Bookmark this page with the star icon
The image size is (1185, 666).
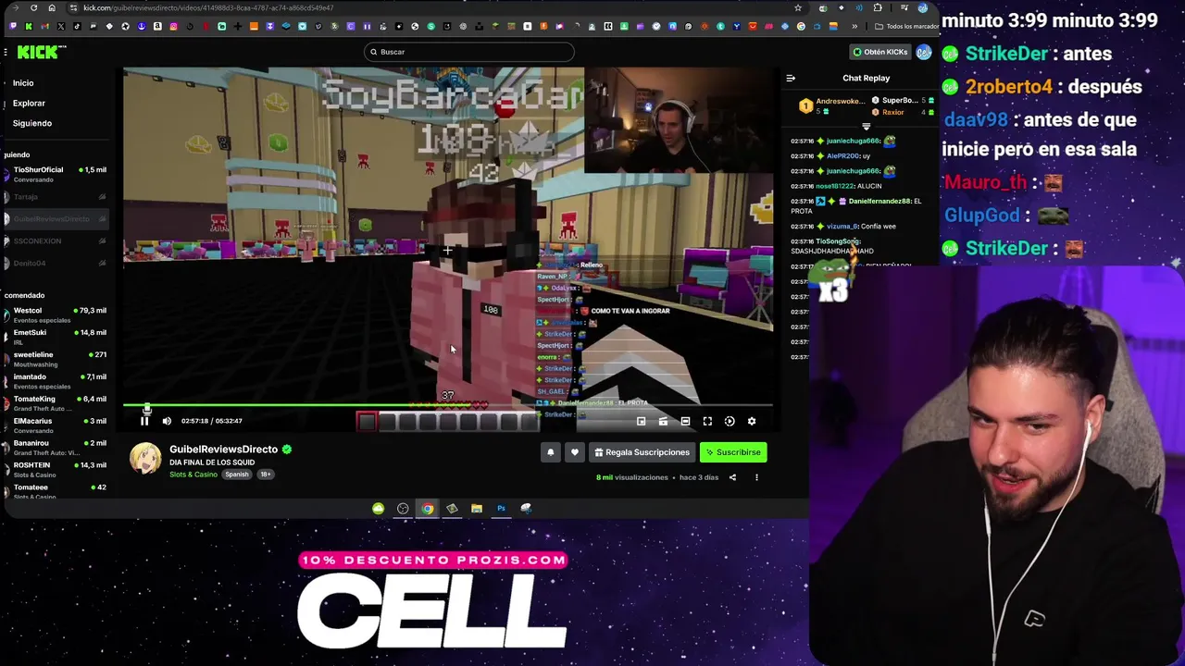(798, 8)
